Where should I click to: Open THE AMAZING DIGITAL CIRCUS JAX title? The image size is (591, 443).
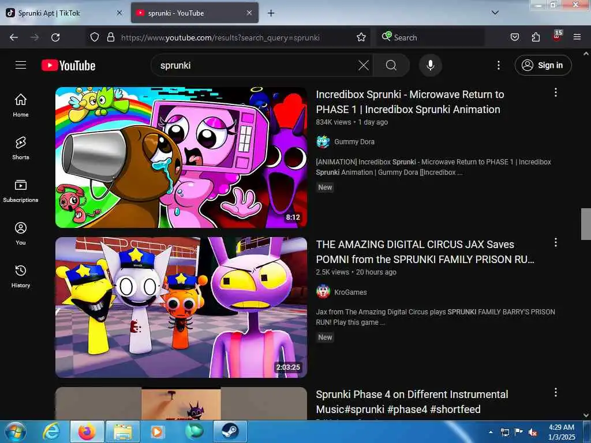[x=425, y=251]
